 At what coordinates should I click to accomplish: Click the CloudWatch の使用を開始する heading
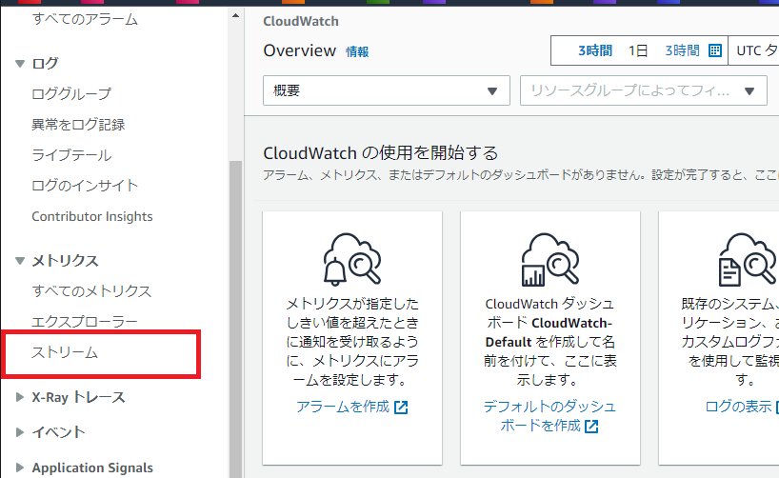click(381, 153)
